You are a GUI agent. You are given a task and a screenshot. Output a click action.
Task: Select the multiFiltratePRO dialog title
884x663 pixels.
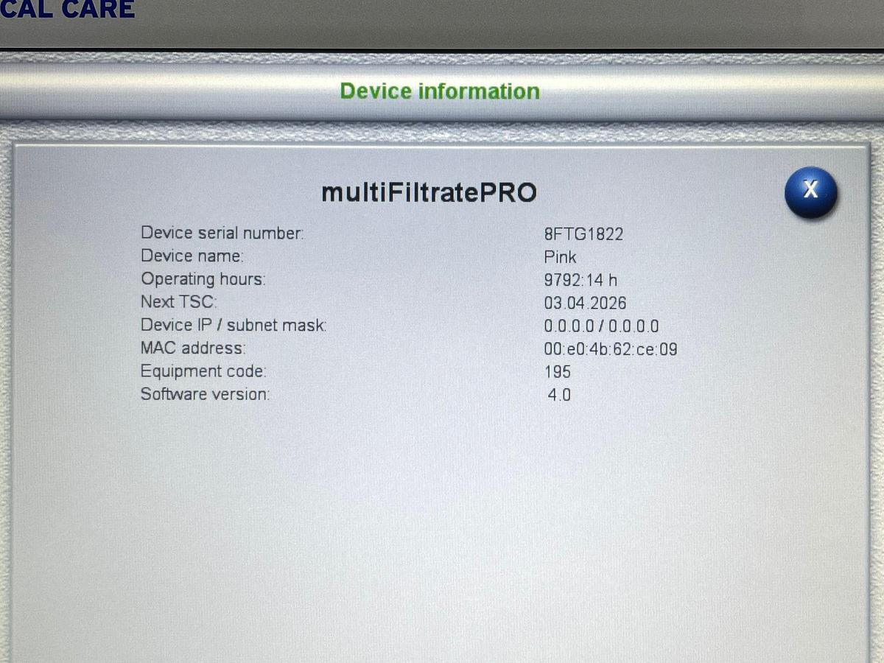[429, 192]
